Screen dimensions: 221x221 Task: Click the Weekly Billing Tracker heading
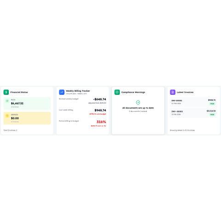[x=78, y=91]
